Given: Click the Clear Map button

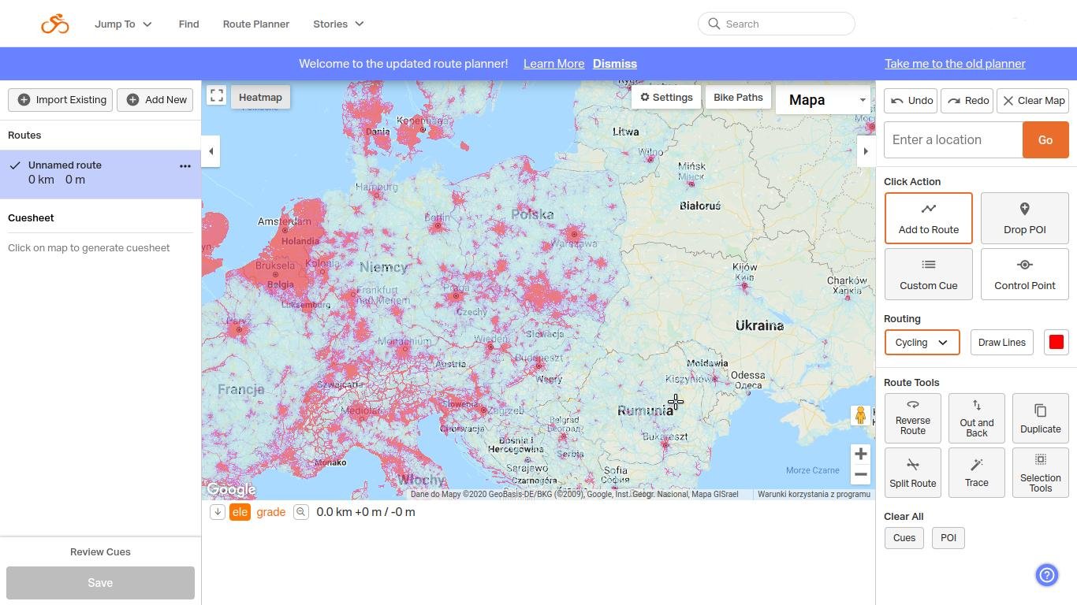Looking at the screenshot, I should tap(1033, 101).
